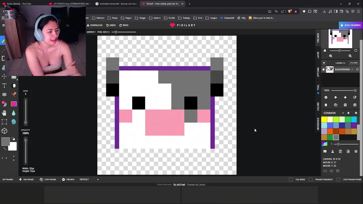
Task: Select the rectangular selection tool
Action: tap(4, 122)
